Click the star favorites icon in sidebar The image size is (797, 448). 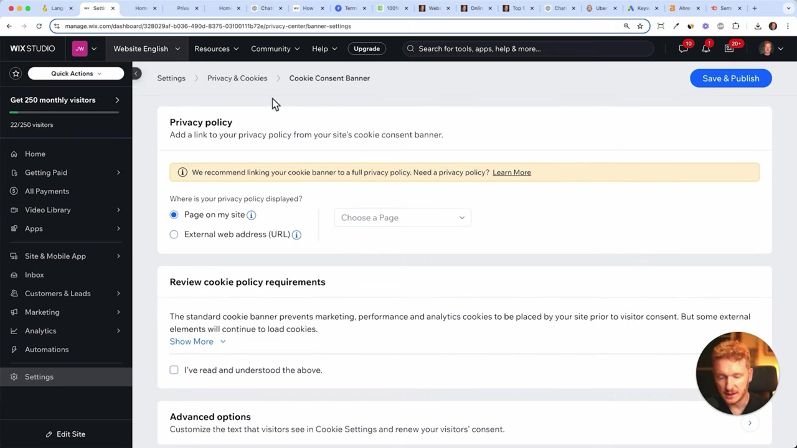[16, 73]
